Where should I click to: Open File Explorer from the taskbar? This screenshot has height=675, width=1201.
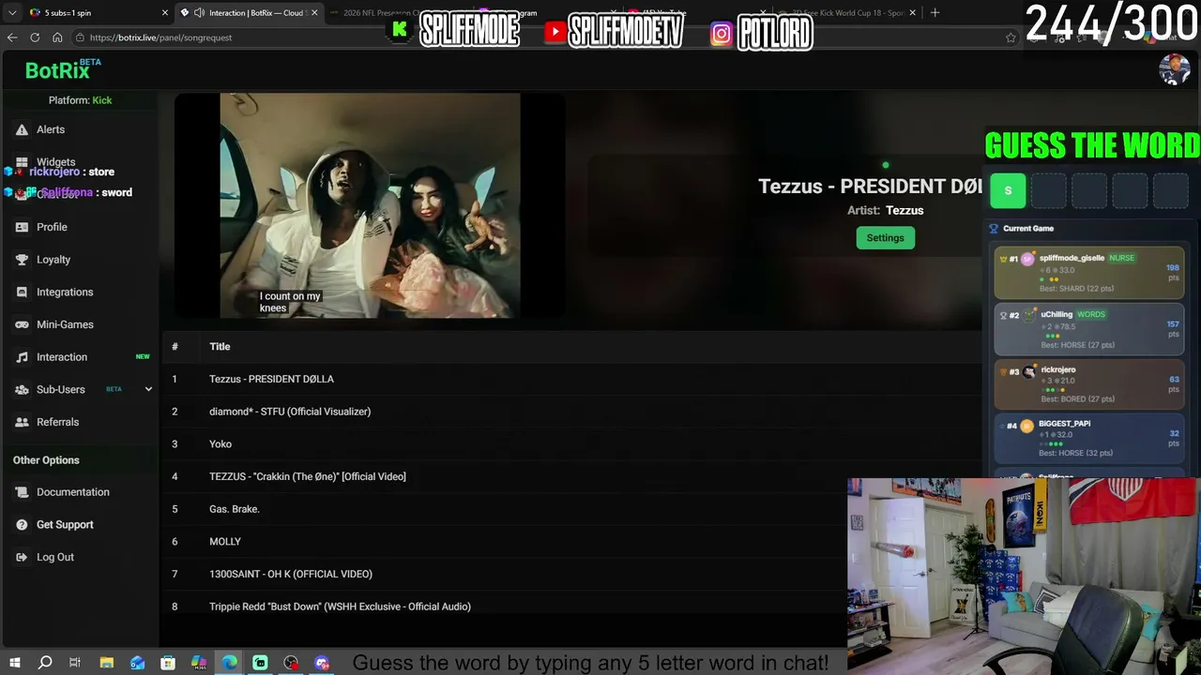click(107, 663)
